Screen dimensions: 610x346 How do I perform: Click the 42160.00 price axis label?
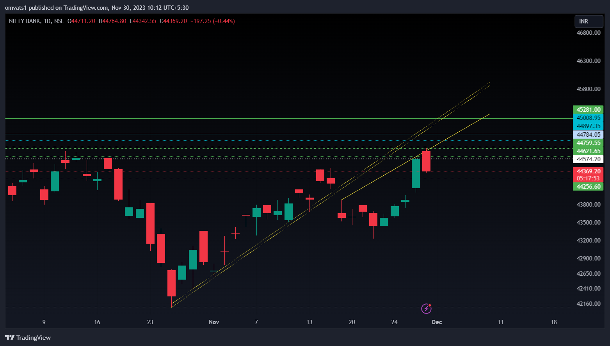(x=589, y=304)
